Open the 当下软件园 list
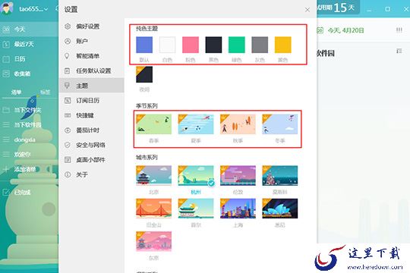410x273 pixels. pos(29,125)
